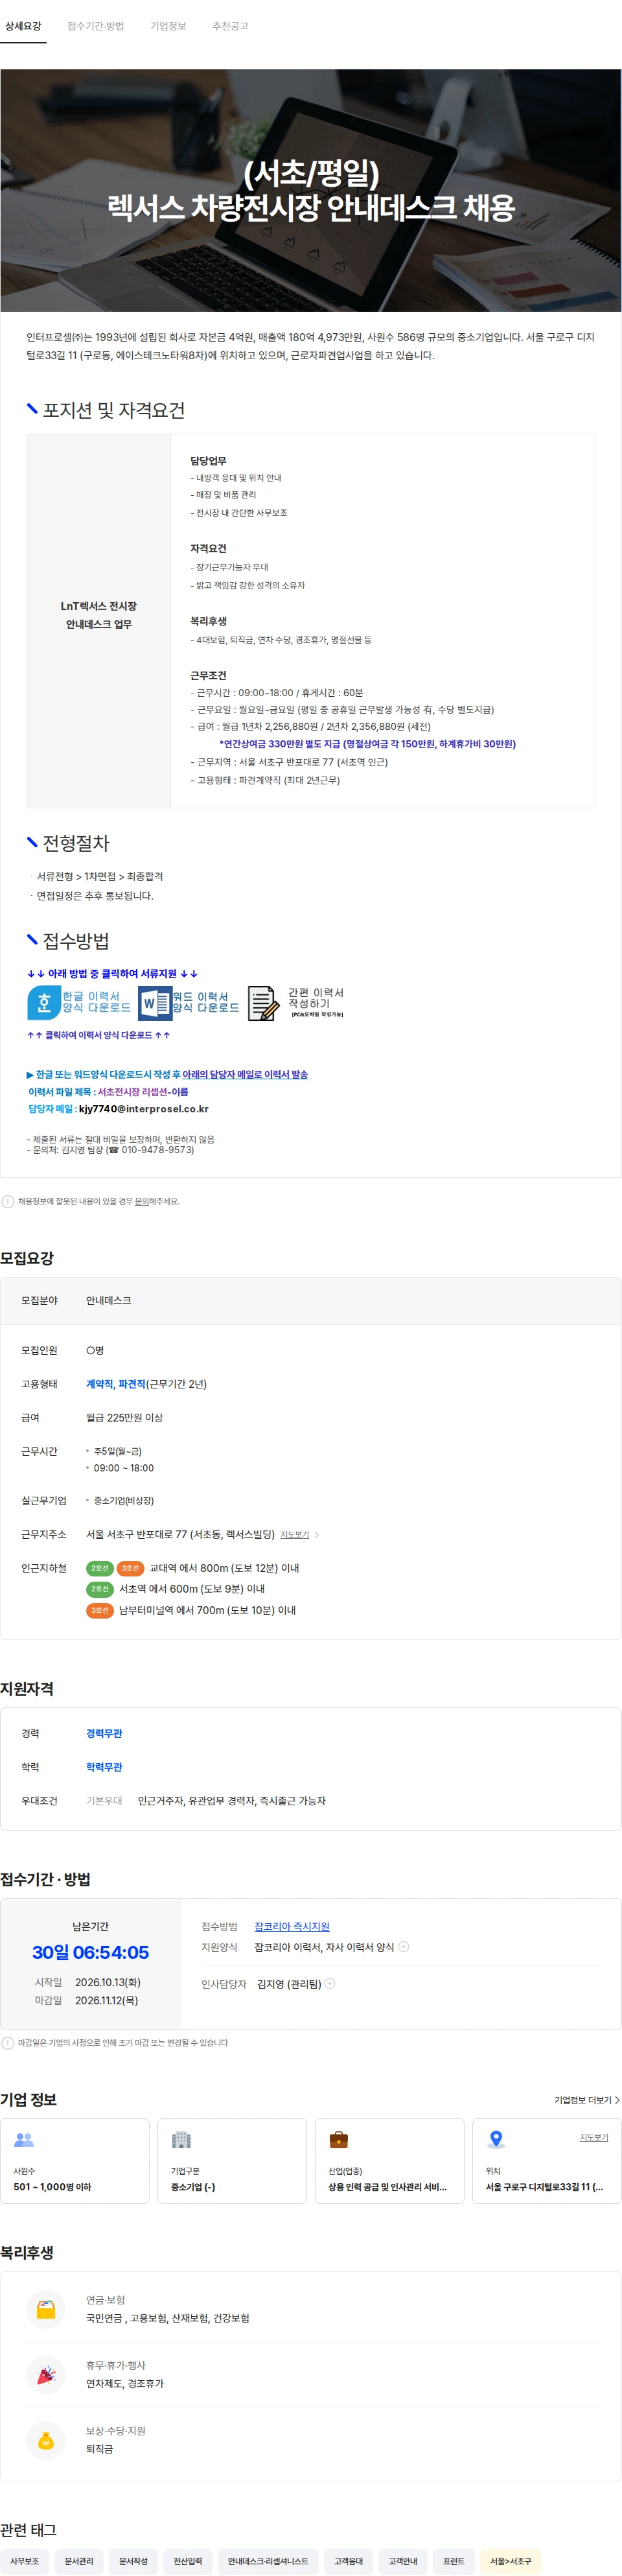
Task: Click the info icon beside 채용정보에 잘못된 내용
Action: 8,1201
